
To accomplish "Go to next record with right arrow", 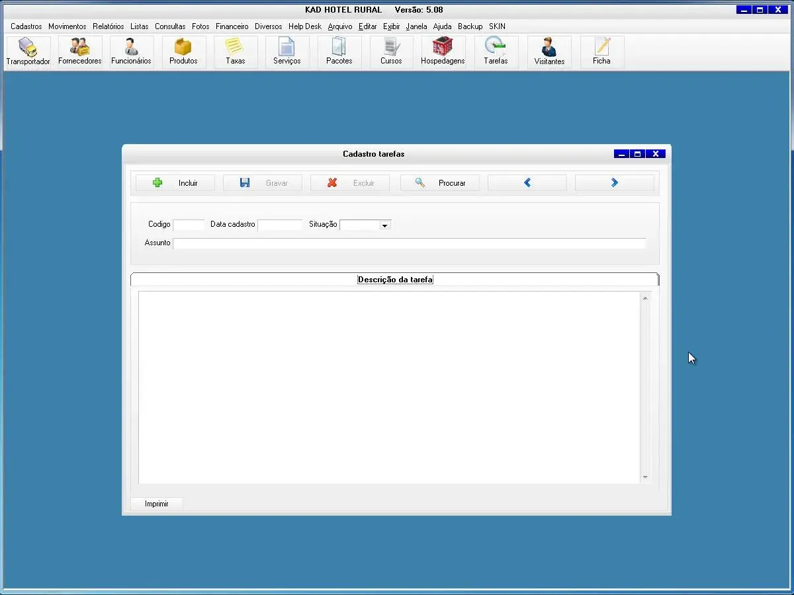I will click(x=615, y=183).
